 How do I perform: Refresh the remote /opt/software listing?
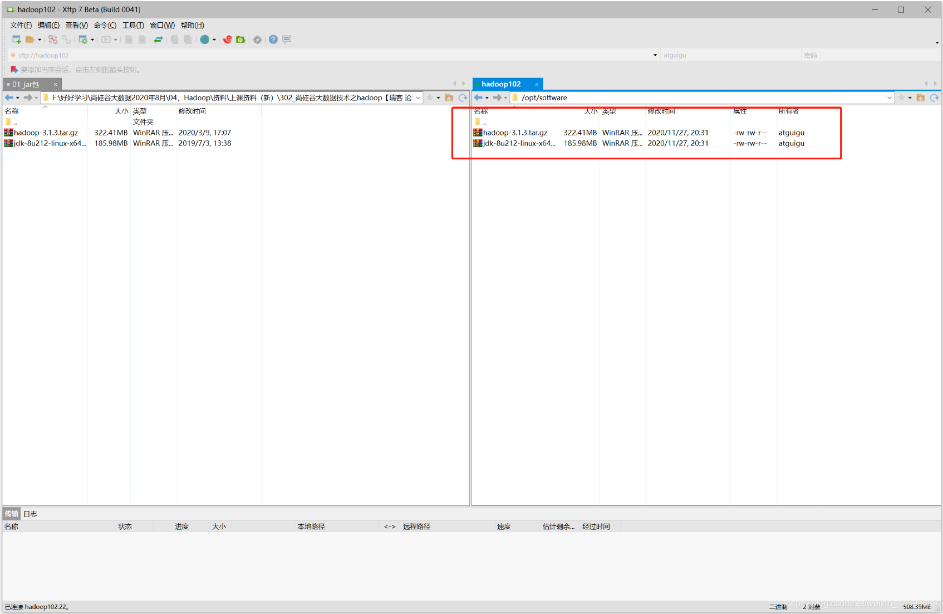934,98
